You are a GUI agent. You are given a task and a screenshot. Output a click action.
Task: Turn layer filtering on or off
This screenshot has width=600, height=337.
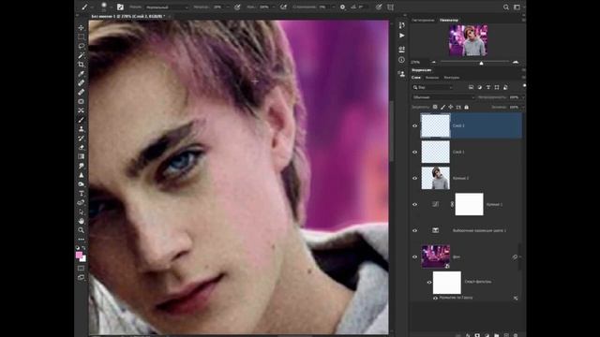tap(524, 85)
